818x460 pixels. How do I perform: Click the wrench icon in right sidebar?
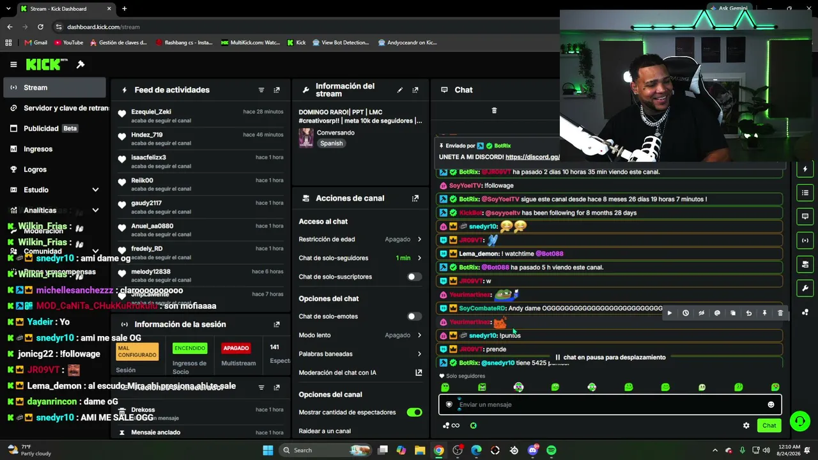pyautogui.click(x=805, y=288)
